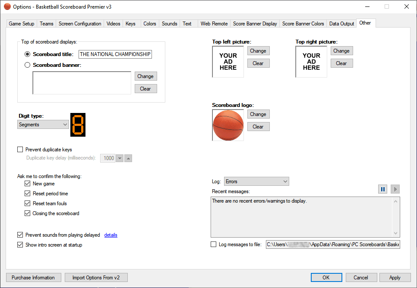417x288 pixels.
Task: Pause the recent messages log
Action: (382, 189)
